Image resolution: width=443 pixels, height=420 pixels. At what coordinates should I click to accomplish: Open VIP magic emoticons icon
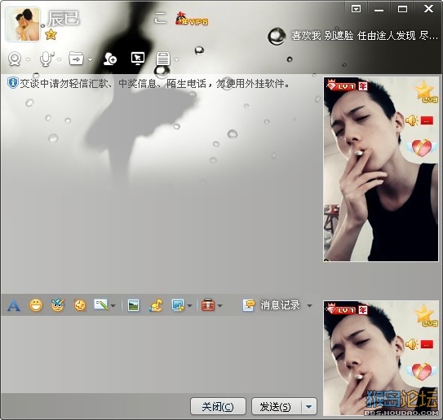click(x=58, y=305)
